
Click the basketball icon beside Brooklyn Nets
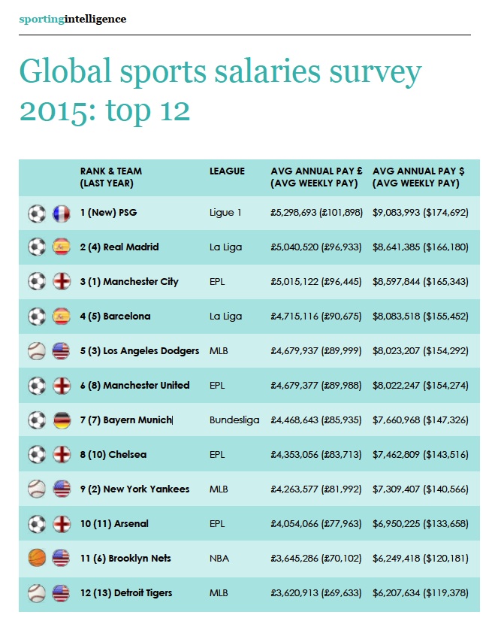click(x=37, y=559)
